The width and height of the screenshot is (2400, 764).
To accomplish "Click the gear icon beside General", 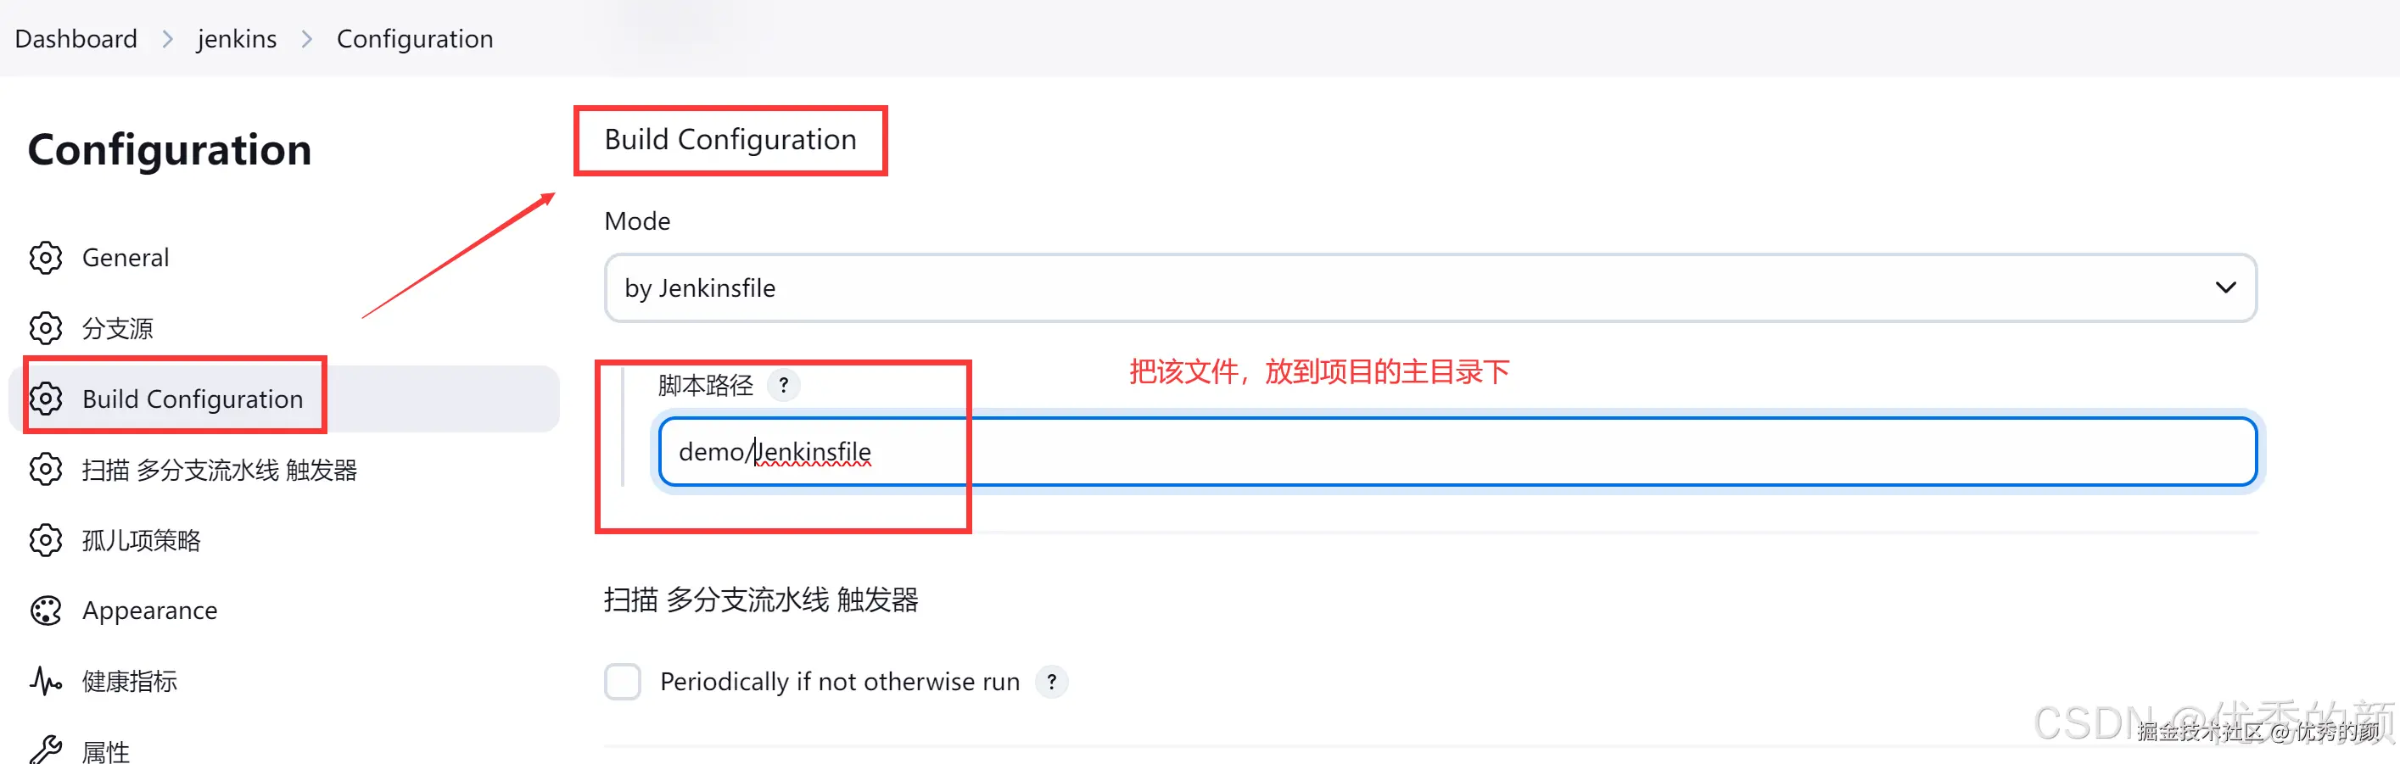I will coord(45,258).
